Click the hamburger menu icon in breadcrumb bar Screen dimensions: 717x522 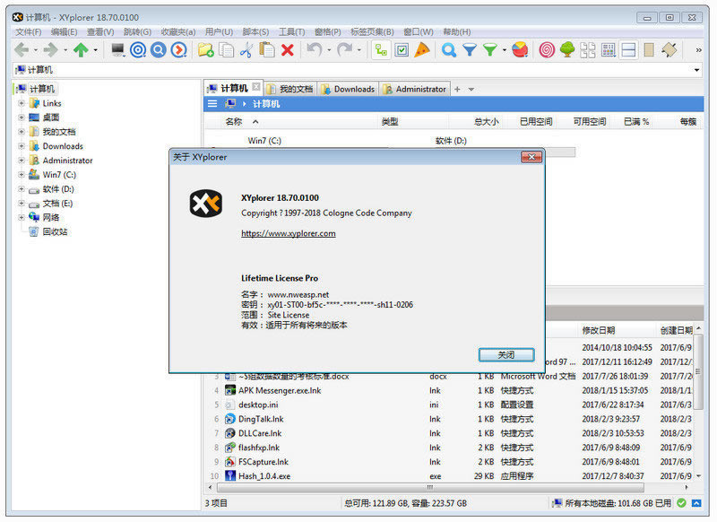coord(212,104)
